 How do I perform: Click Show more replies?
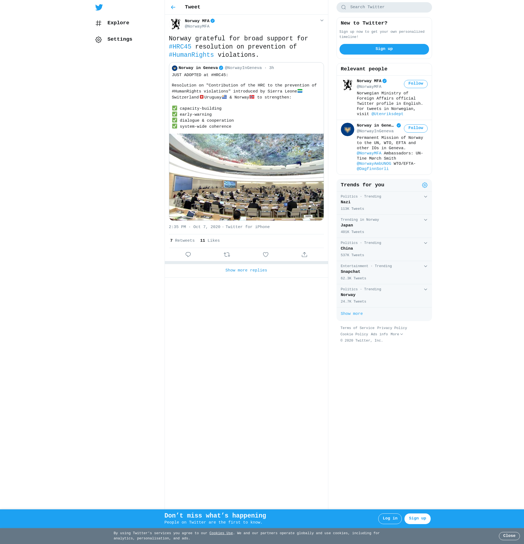coord(246,270)
